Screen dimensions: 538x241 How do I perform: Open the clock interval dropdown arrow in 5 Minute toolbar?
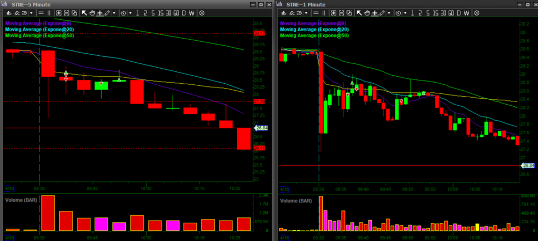(130, 12)
